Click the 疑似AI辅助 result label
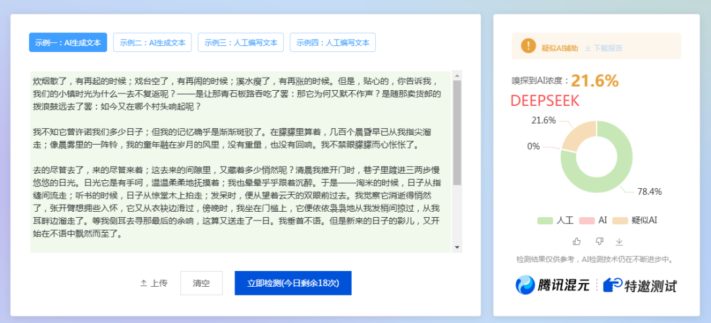Image resolution: width=711 pixels, height=323 pixels. tap(560, 48)
